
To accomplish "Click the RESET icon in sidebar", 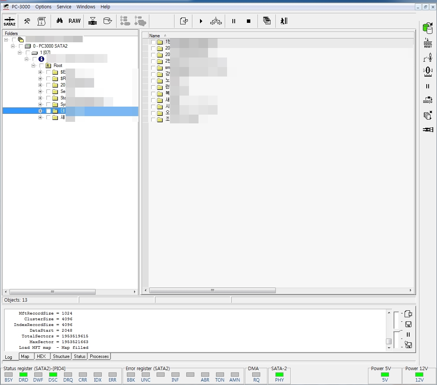I will 428,43.
